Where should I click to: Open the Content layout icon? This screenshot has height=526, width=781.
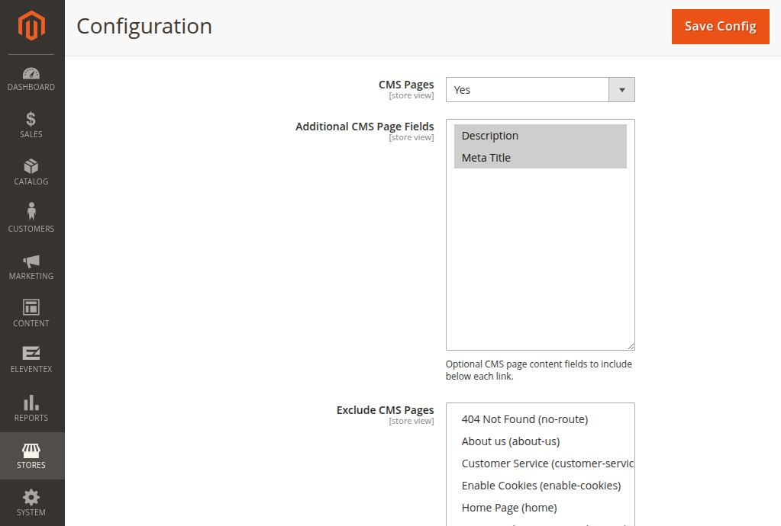[31, 307]
